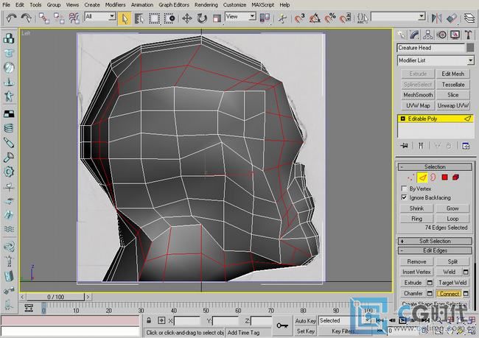The height and width of the screenshot is (338, 479).
Task: Click the Mirror tool icon
Action: (x=436, y=18)
